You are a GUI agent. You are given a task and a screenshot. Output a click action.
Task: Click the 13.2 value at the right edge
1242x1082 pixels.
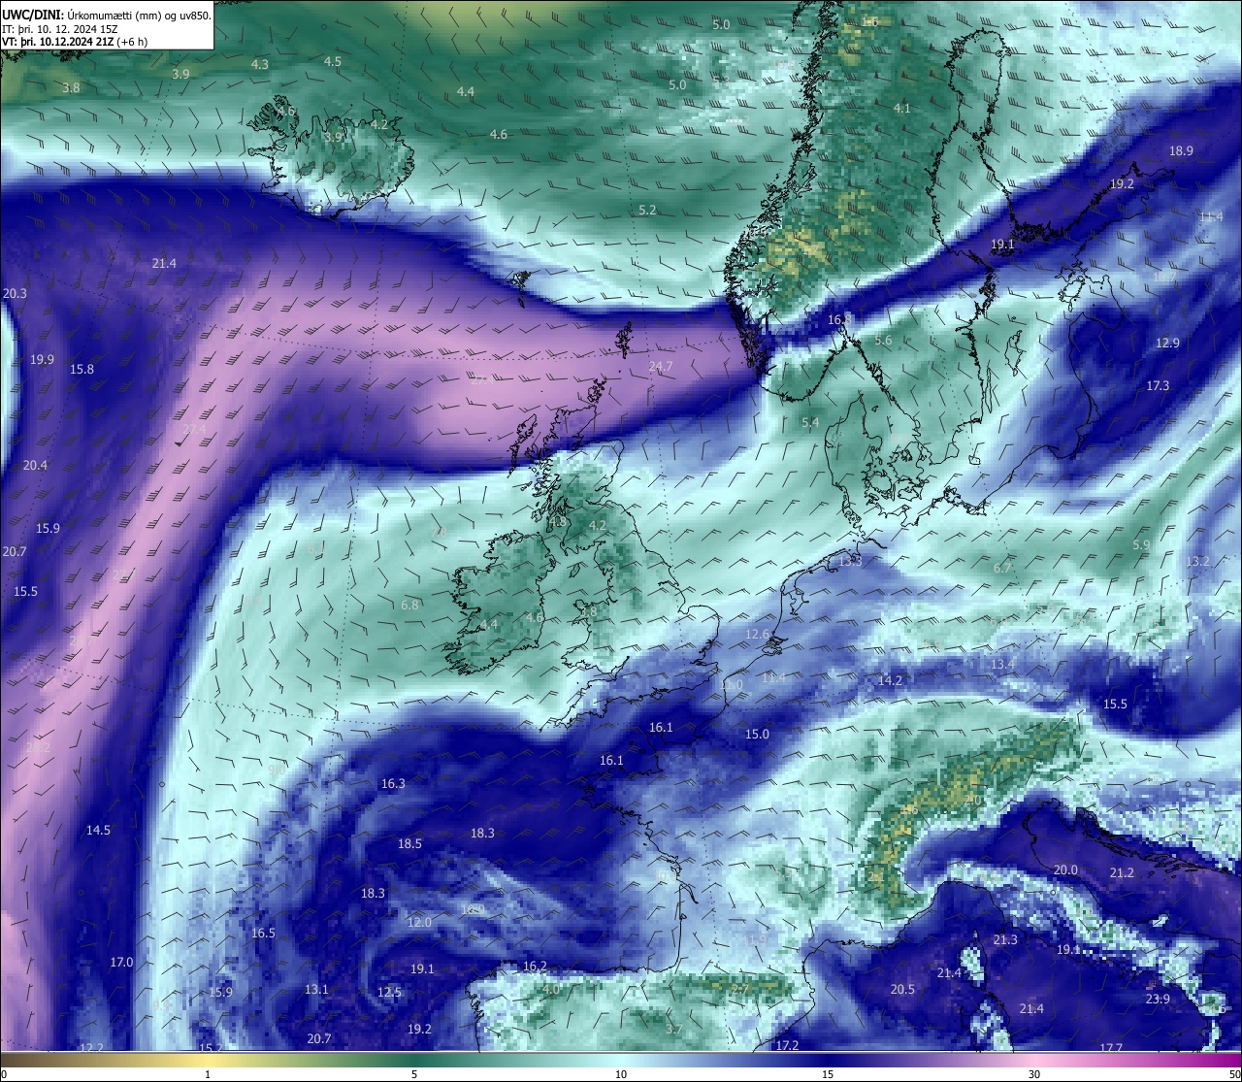pyautogui.click(x=1198, y=562)
